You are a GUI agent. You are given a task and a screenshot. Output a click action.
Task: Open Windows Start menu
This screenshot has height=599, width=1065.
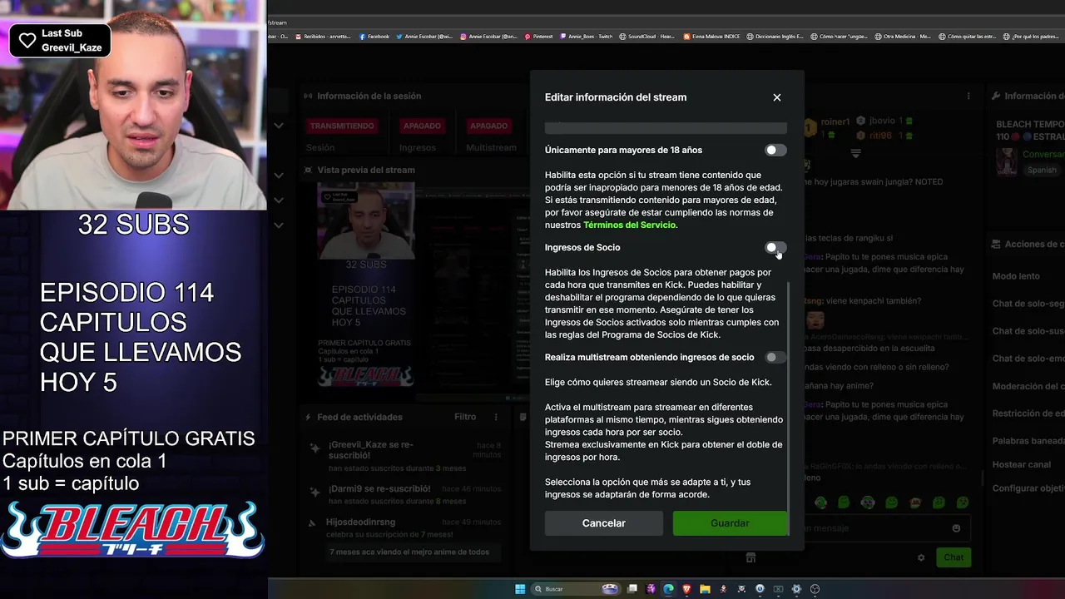pyautogui.click(x=520, y=589)
